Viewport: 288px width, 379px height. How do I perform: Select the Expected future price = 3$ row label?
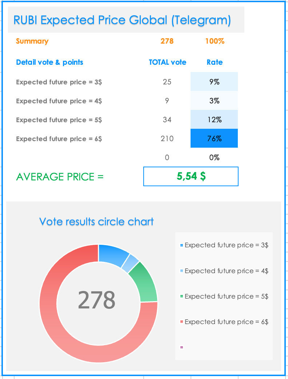pyautogui.click(x=59, y=82)
